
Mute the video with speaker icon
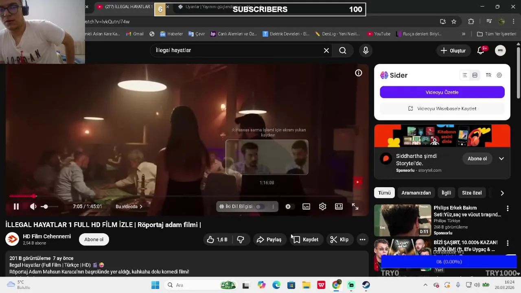[x=33, y=207]
